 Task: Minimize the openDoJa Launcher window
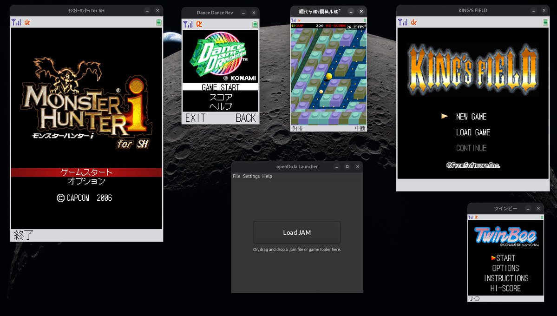337,167
